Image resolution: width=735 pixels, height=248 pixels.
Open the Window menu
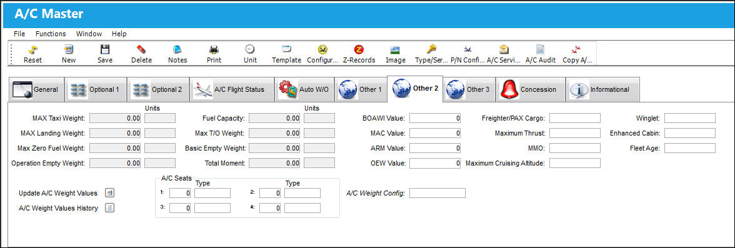point(89,34)
